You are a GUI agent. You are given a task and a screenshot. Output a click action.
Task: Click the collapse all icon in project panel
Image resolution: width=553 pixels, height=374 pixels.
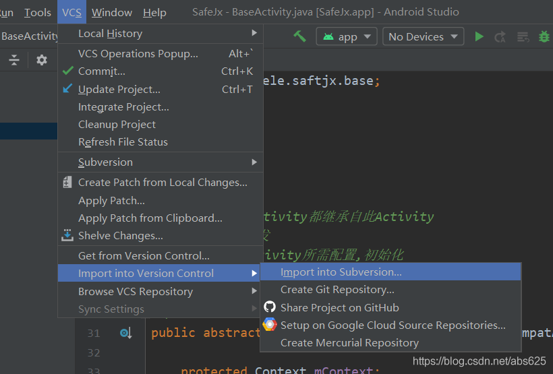pyautogui.click(x=14, y=60)
